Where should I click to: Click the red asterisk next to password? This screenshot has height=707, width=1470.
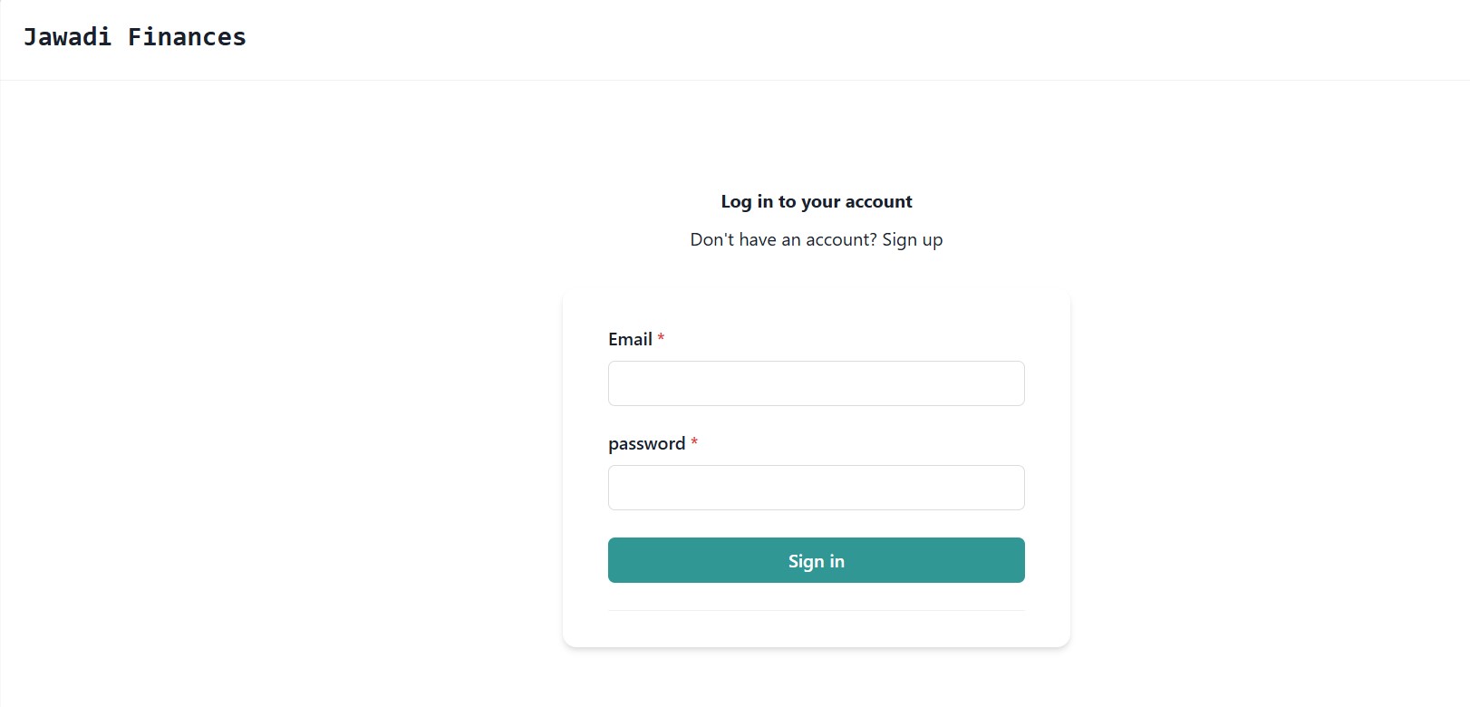coord(693,441)
